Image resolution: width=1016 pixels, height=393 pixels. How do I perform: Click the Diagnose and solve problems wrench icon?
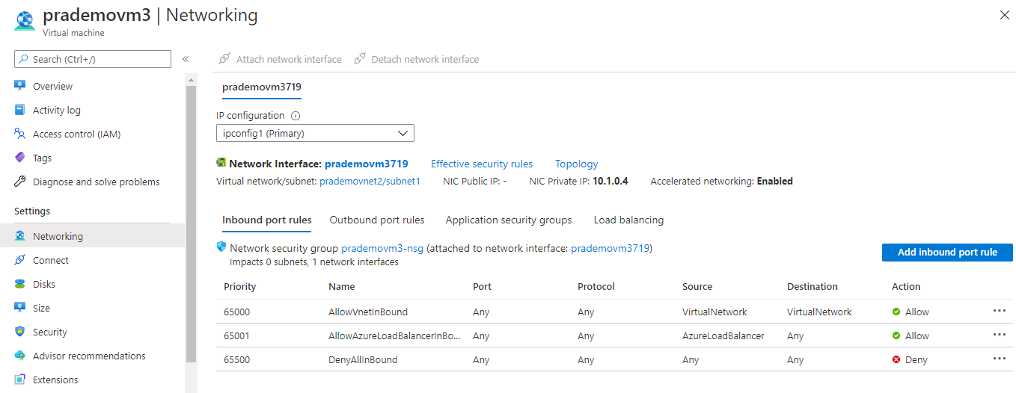coord(20,182)
